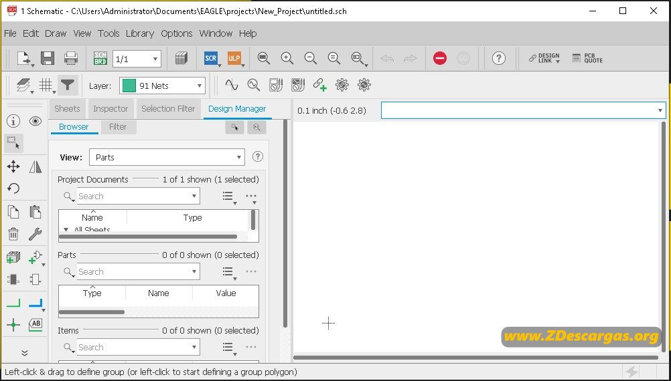The width and height of the screenshot is (671, 381).
Task: Open Parts section search dropdown arrow
Action: pyautogui.click(x=194, y=271)
